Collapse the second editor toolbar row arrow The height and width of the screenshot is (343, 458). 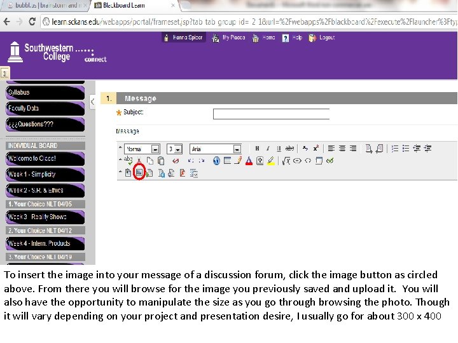coord(120,159)
